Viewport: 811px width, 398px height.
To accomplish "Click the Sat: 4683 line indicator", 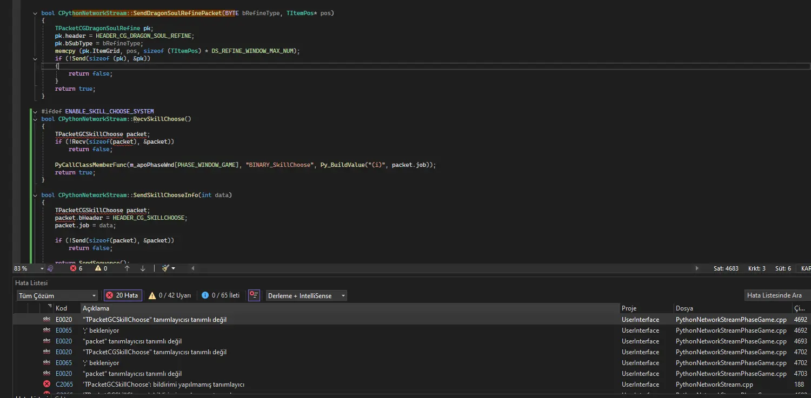I will pyautogui.click(x=726, y=268).
